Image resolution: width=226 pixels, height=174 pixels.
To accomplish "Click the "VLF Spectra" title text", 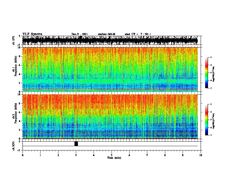I will tap(32, 34).
